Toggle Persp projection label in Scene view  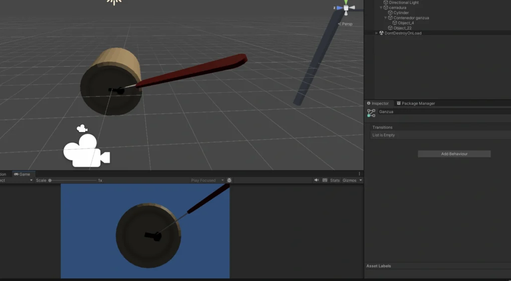(x=346, y=24)
